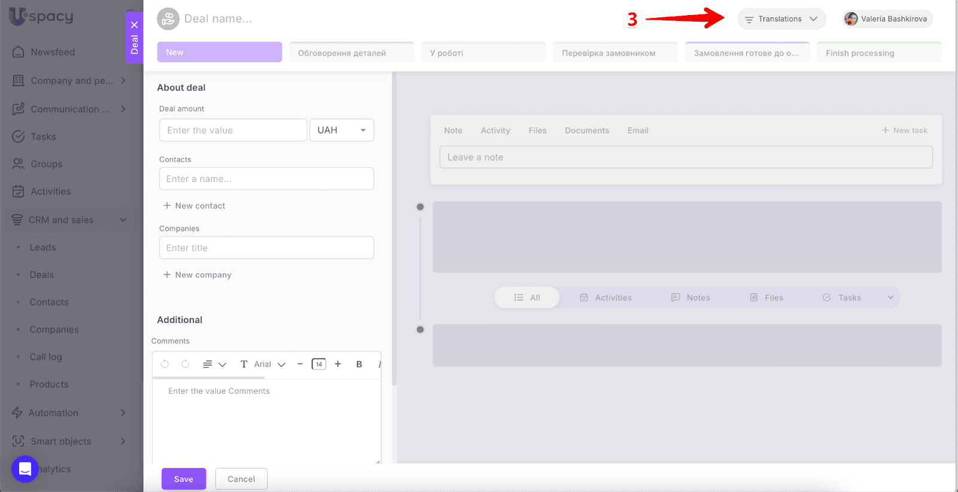958x492 pixels.
Task: Select the 'У роботі' deal stage
Action: [x=483, y=53]
